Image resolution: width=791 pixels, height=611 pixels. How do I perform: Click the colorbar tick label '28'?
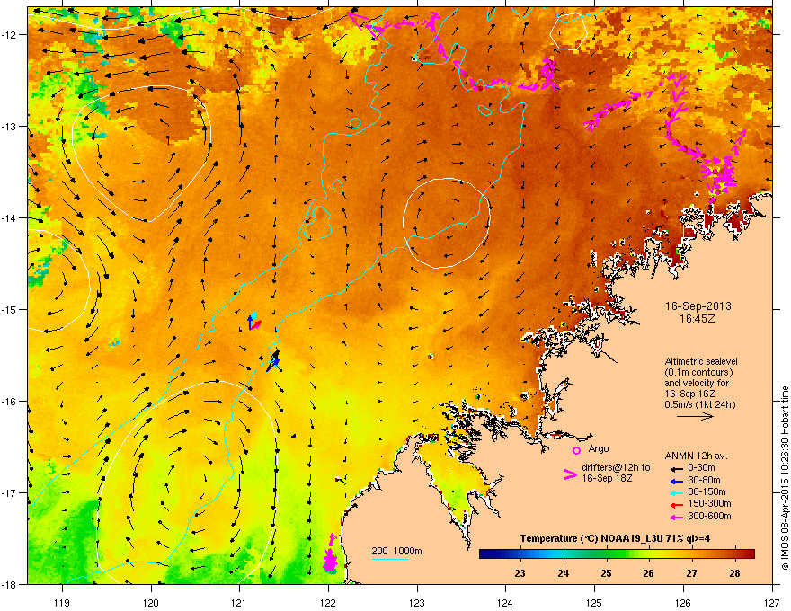click(x=734, y=573)
